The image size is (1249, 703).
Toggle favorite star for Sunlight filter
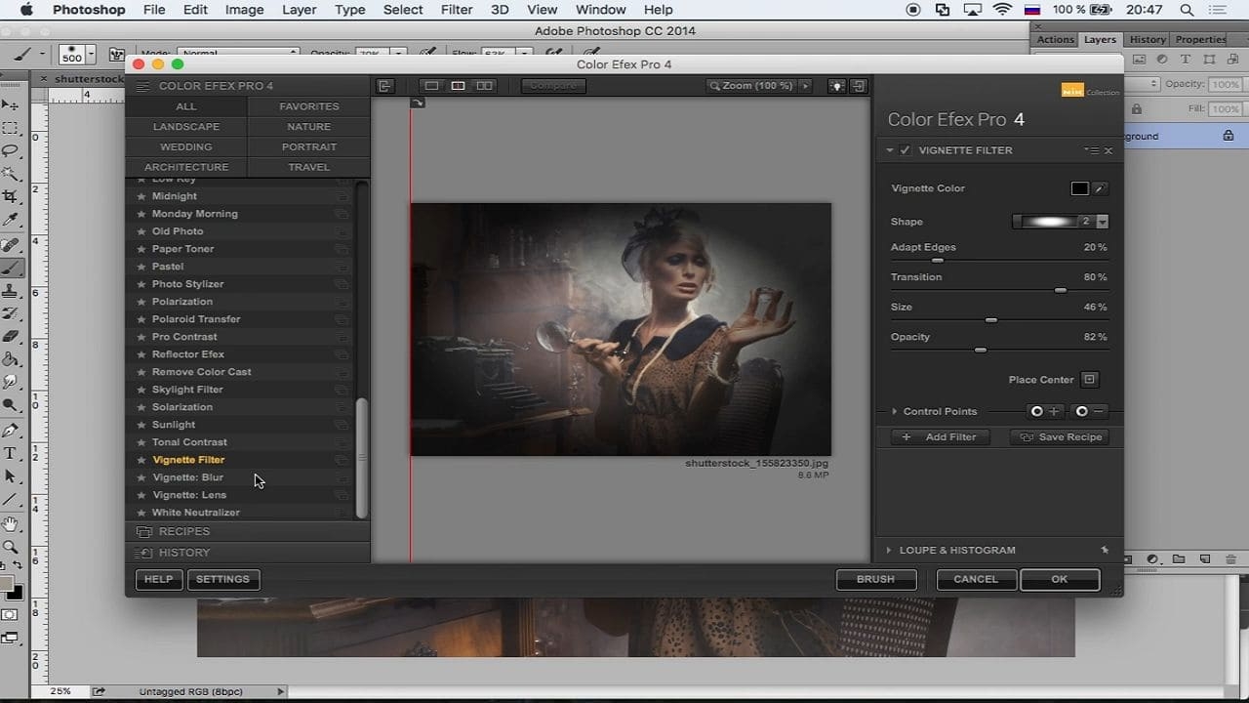click(x=141, y=425)
